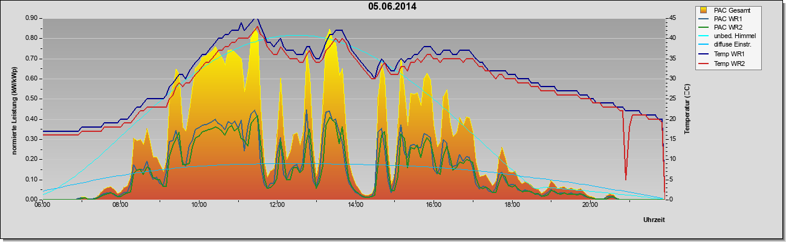Click the 16:00 time axis label
This screenshot has width=786, height=242.
[x=434, y=204]
